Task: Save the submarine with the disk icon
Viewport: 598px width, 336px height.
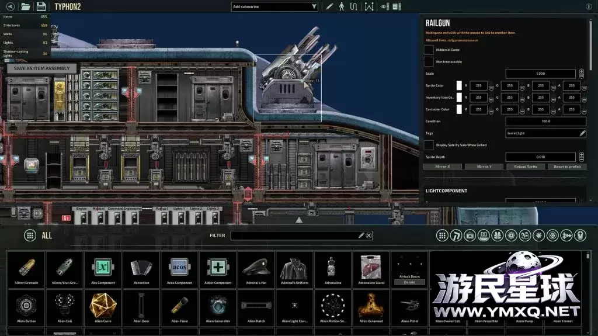Action: tap(41, 6)
